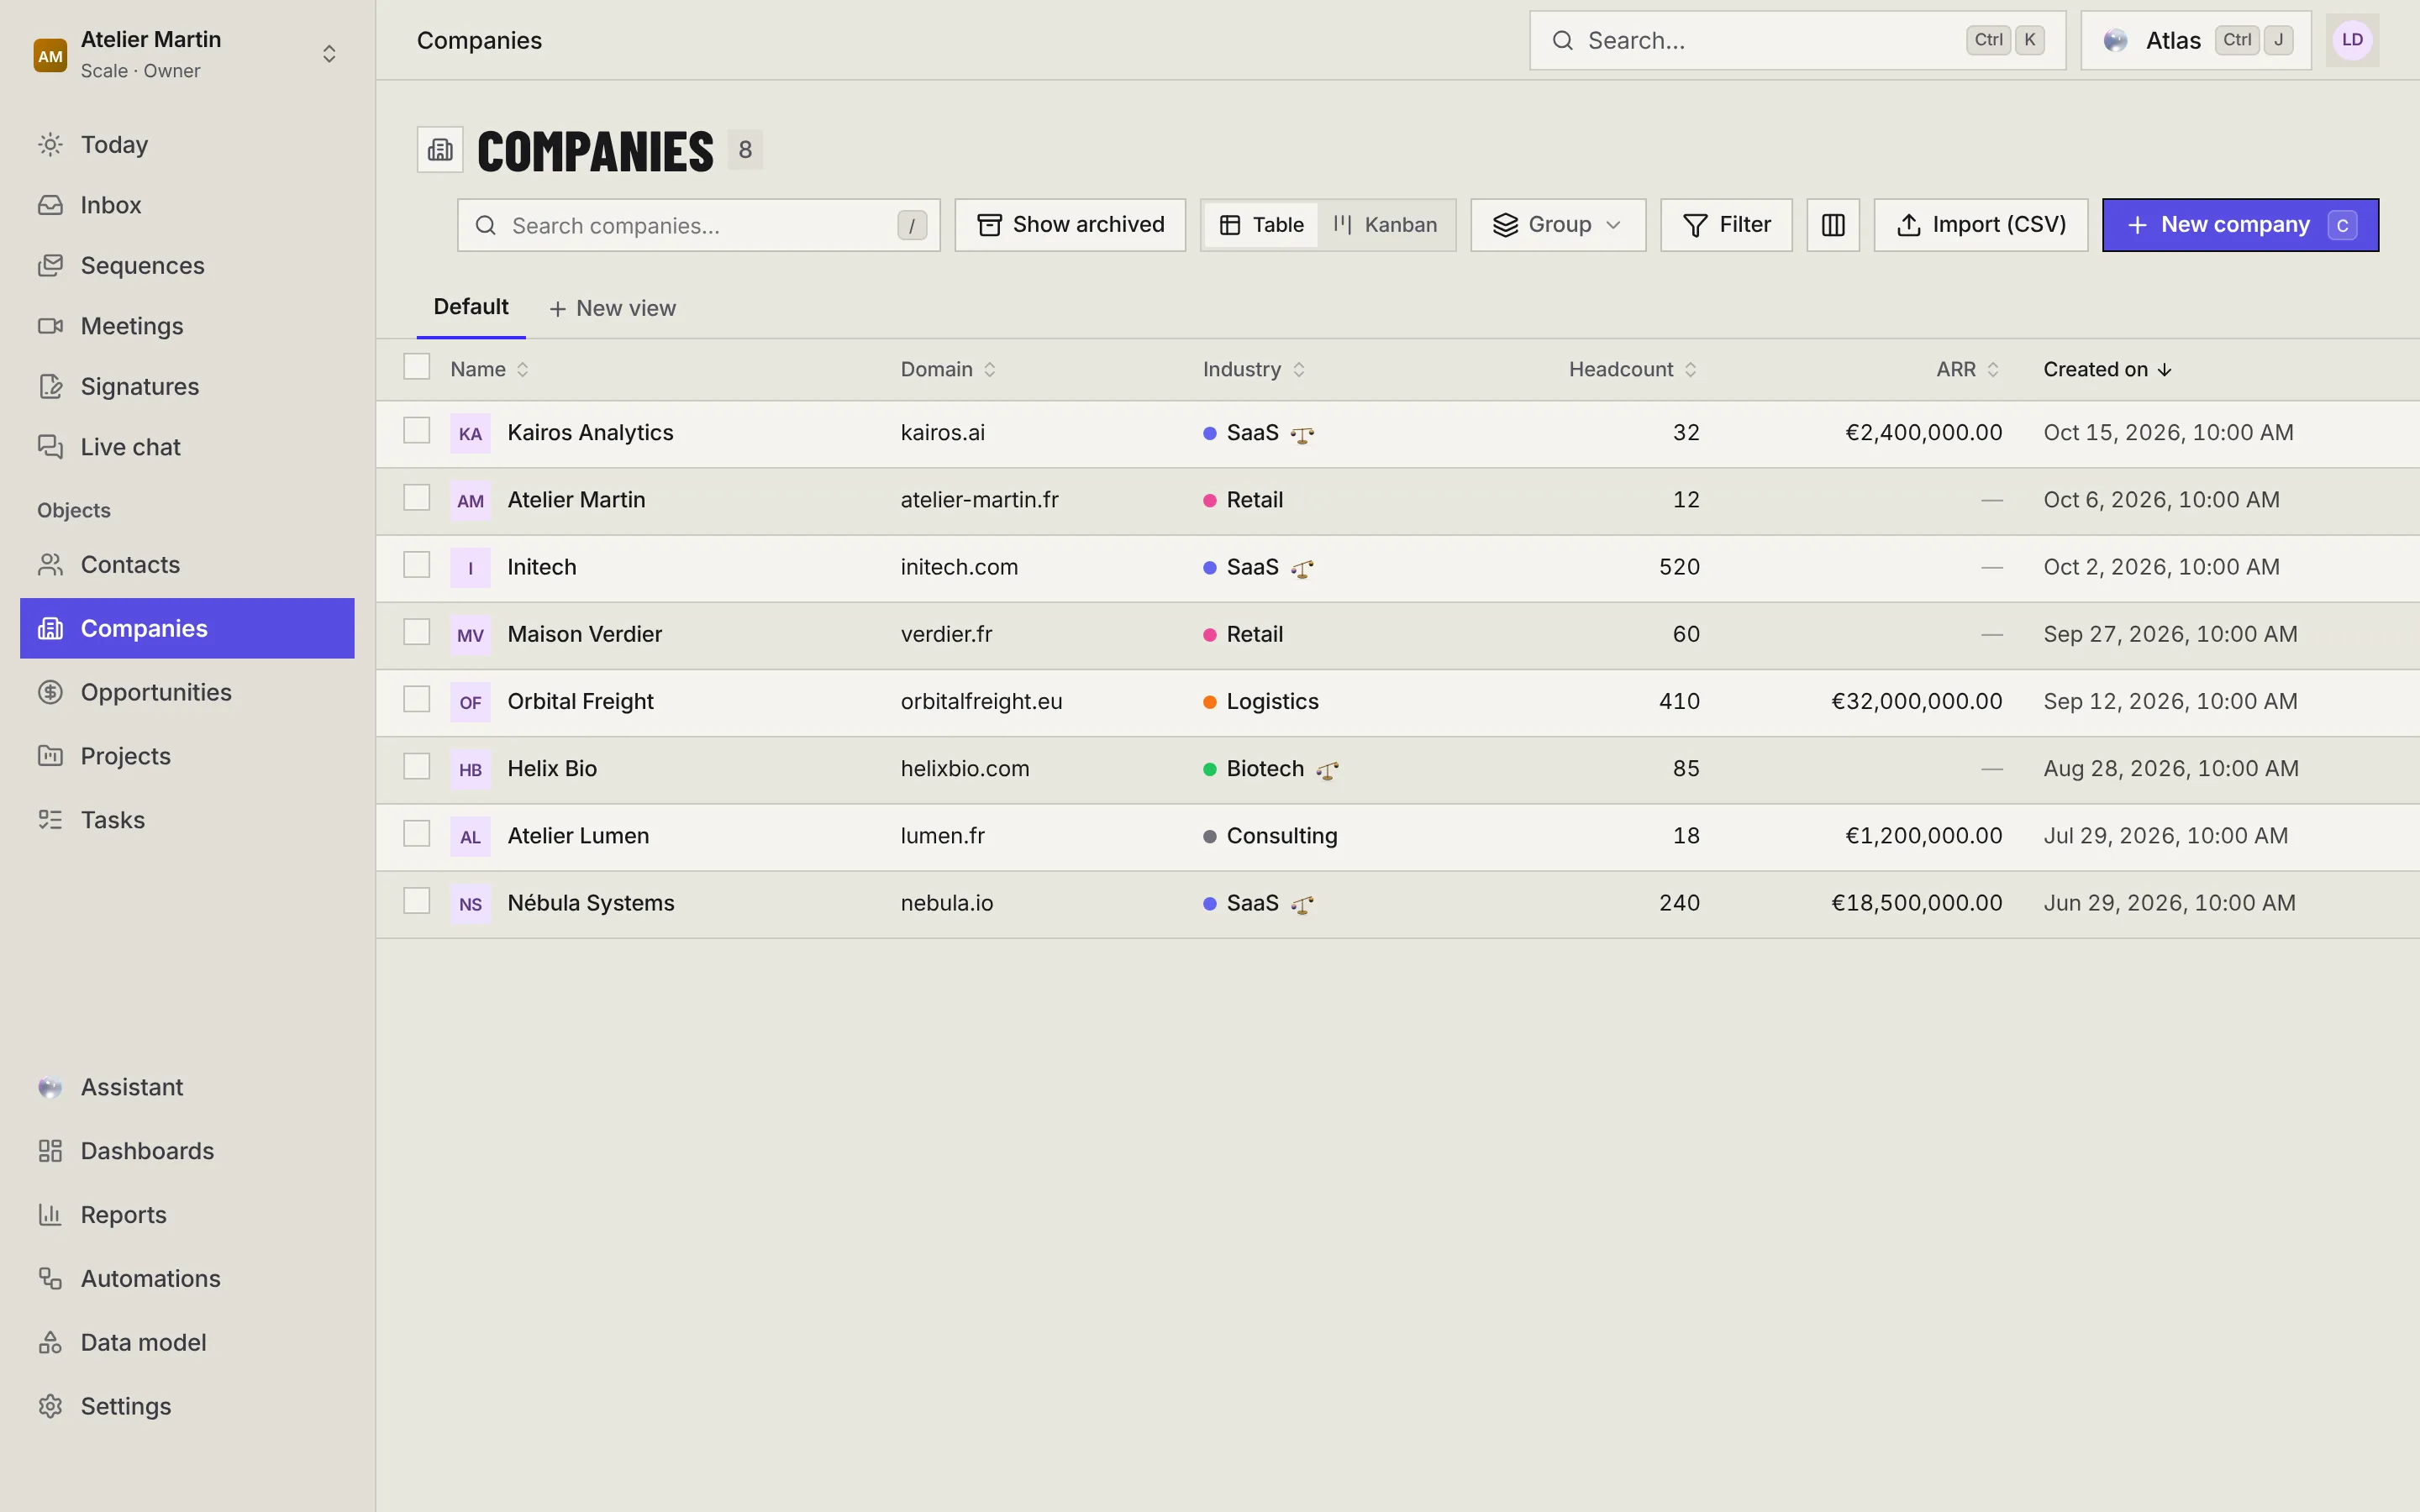Tick the select-all checkbox in table header
Image resolution: width=2420 pixels, height=1512 pixels.
tap(416, 367)
